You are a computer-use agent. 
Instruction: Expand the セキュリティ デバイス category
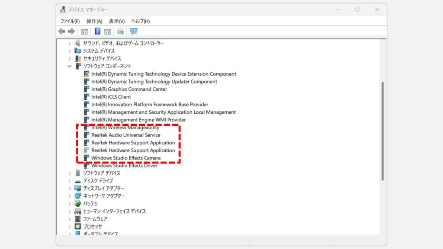(69, 58)
